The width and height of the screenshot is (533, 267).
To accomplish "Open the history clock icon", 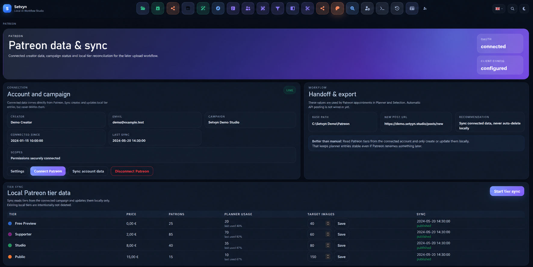I will 397,8.
